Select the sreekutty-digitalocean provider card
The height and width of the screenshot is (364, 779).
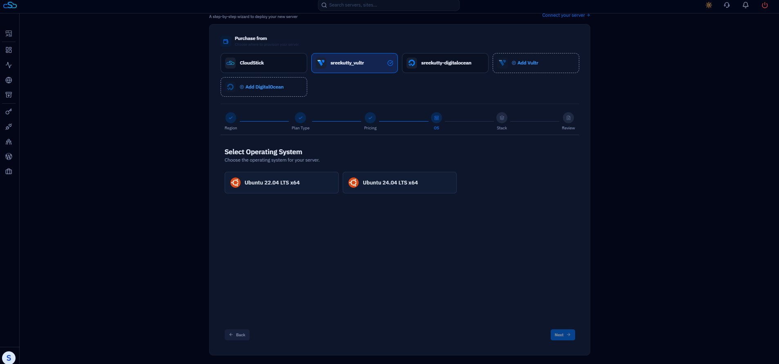(445, 63)
